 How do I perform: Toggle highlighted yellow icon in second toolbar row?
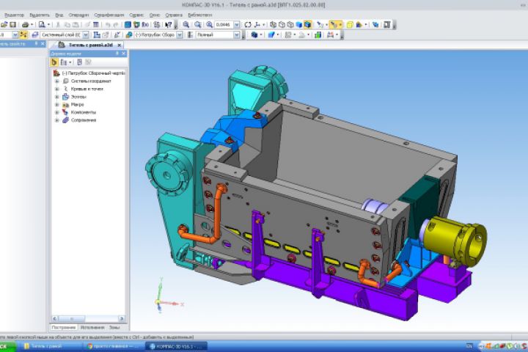pos(23,34)
